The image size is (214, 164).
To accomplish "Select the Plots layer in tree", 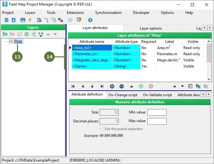I will coord(18,41).
